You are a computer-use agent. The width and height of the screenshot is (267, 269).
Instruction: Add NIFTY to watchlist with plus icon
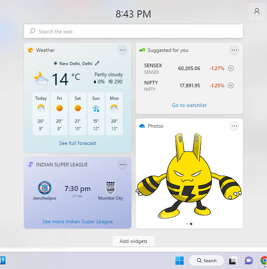tap(231, 85)
